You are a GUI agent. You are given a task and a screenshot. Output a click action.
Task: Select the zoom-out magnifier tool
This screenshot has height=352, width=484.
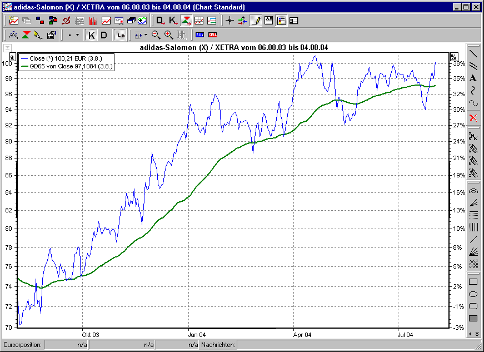[x=156, y=34]
